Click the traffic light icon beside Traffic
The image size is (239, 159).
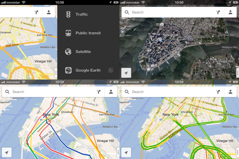pyautogui.click(x=68, y=15)
